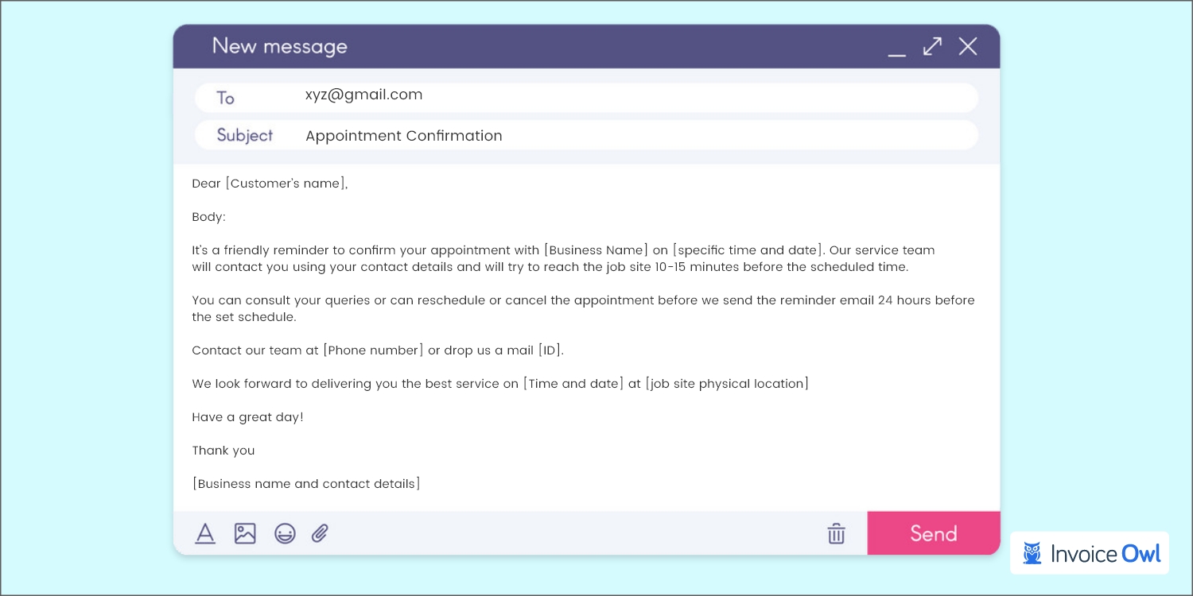This screenshot has width=1193, height=596.
Task: Click the InvoiceOwl logo
Action: [1090, 552]
